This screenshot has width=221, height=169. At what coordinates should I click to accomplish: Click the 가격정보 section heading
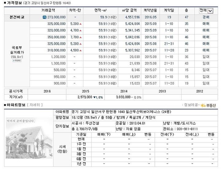tap(14, 3)
